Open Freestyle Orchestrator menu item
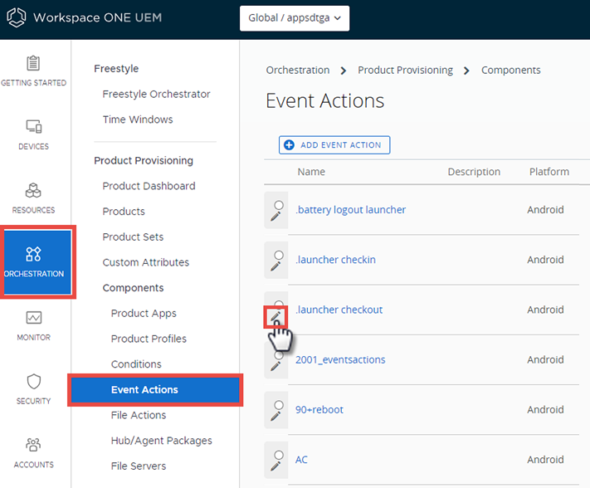Image resolution: width=590 pixels, height=488 pixels. click(156, 94)
